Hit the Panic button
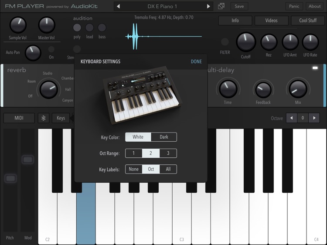 click(294, 6)
